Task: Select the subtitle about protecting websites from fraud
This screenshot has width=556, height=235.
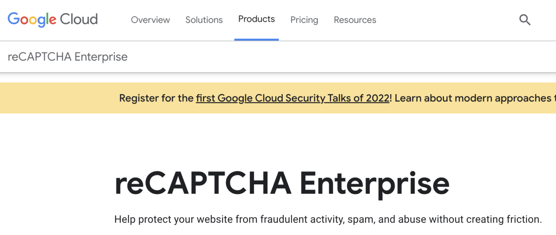Action: [x=278, y=219]
